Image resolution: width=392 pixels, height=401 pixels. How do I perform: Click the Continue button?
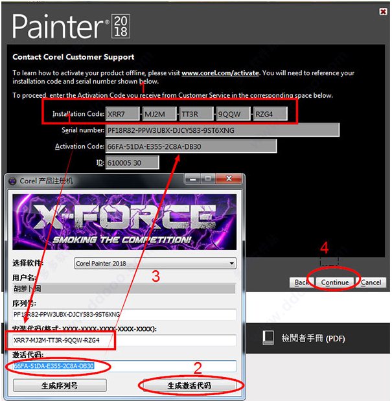(x=335, y=282)
